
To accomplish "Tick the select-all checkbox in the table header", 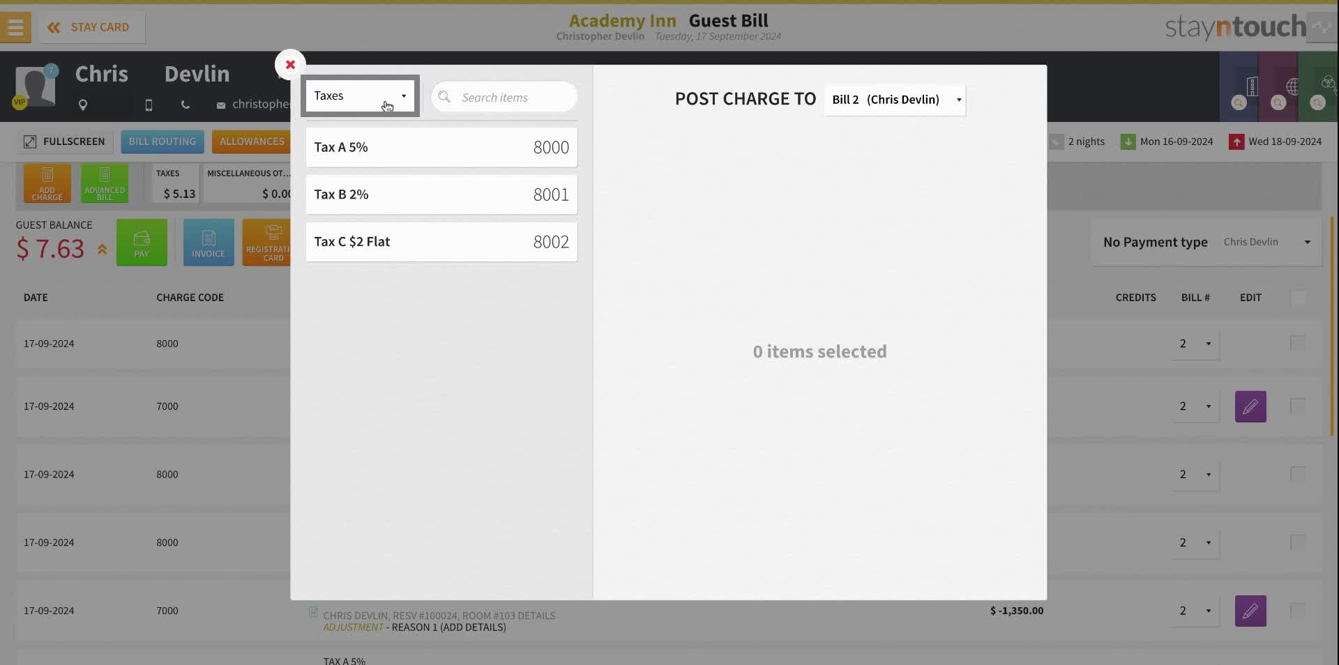I will (1298, 298).
